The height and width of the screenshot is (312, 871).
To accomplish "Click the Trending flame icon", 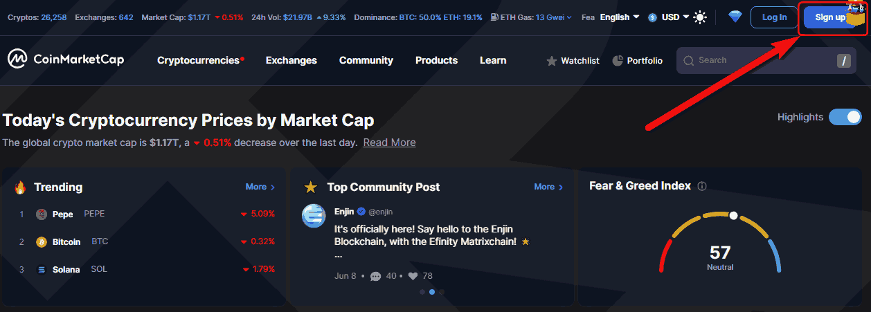I will [20, 187].
